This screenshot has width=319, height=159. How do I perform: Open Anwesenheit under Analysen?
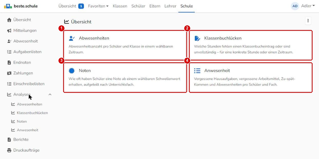[27, 130]
